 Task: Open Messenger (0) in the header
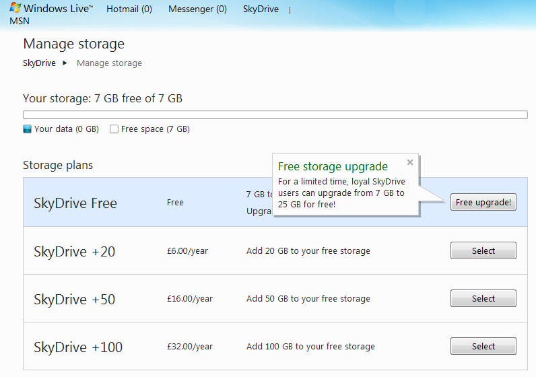(197, 9)
